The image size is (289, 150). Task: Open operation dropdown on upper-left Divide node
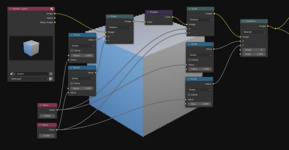pyautogui.click(x=82, y=46)
